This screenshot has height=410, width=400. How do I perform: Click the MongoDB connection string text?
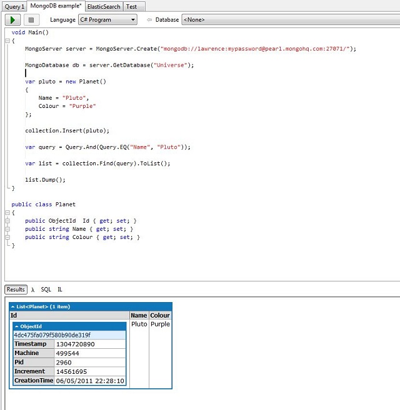(256, 49)
